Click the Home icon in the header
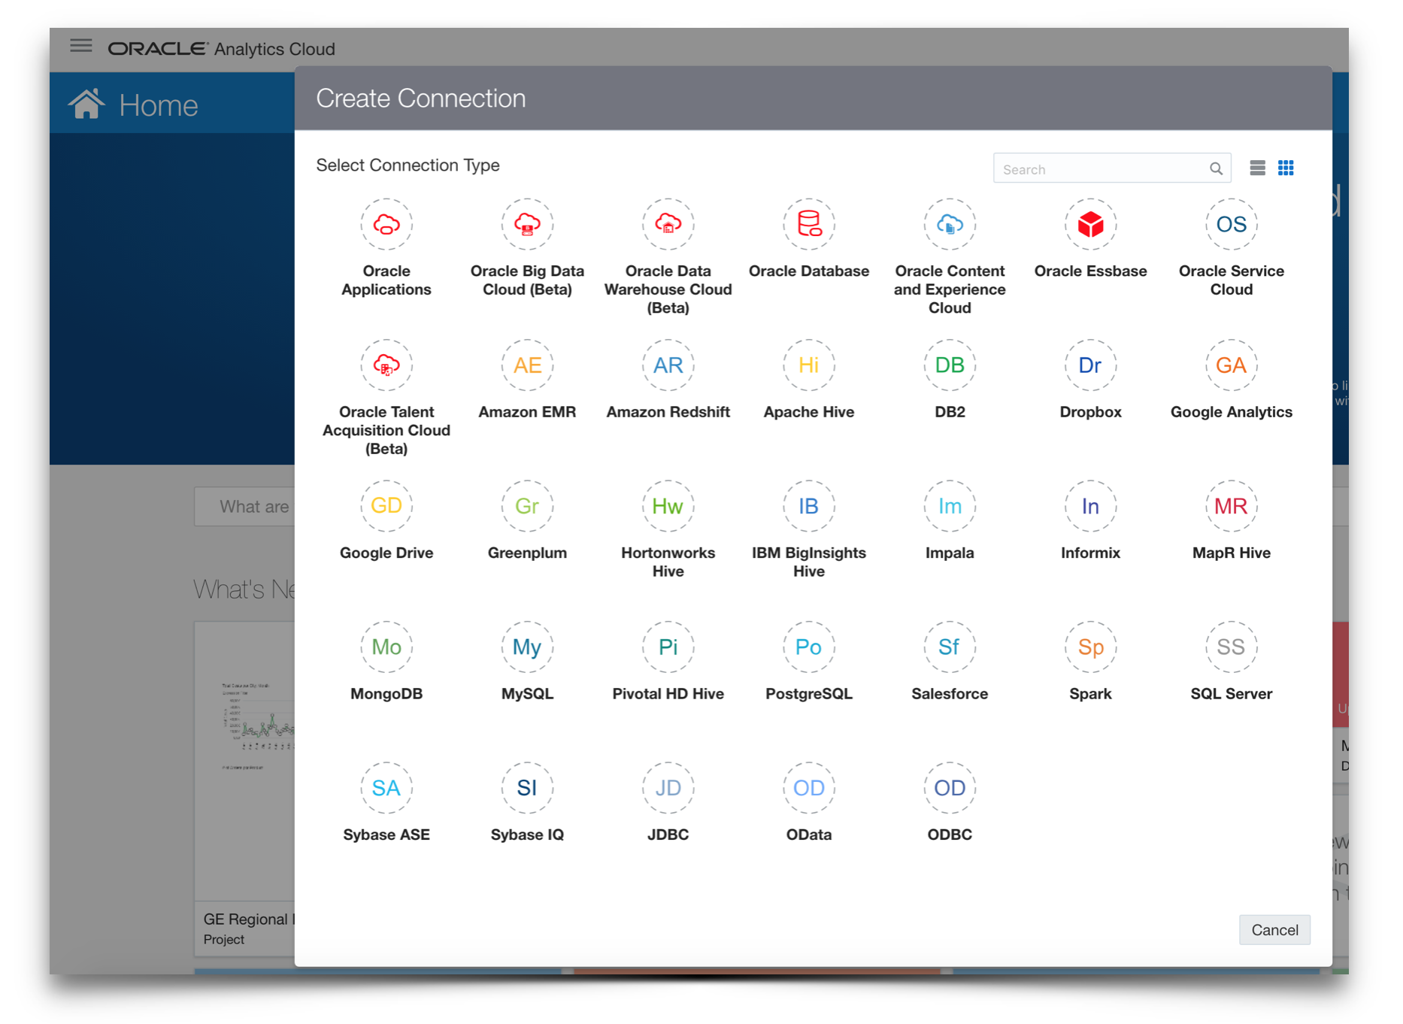The height and width of the screenshot is (1024, 1403). pyautogui.click(x=86, y=104)
